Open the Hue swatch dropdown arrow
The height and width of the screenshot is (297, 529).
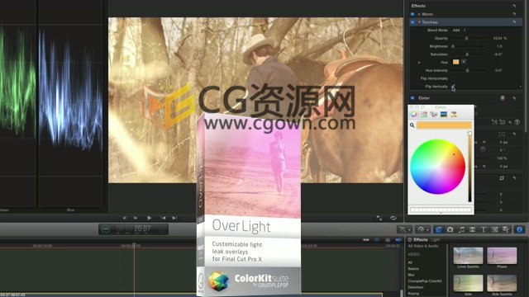(464, 62)
